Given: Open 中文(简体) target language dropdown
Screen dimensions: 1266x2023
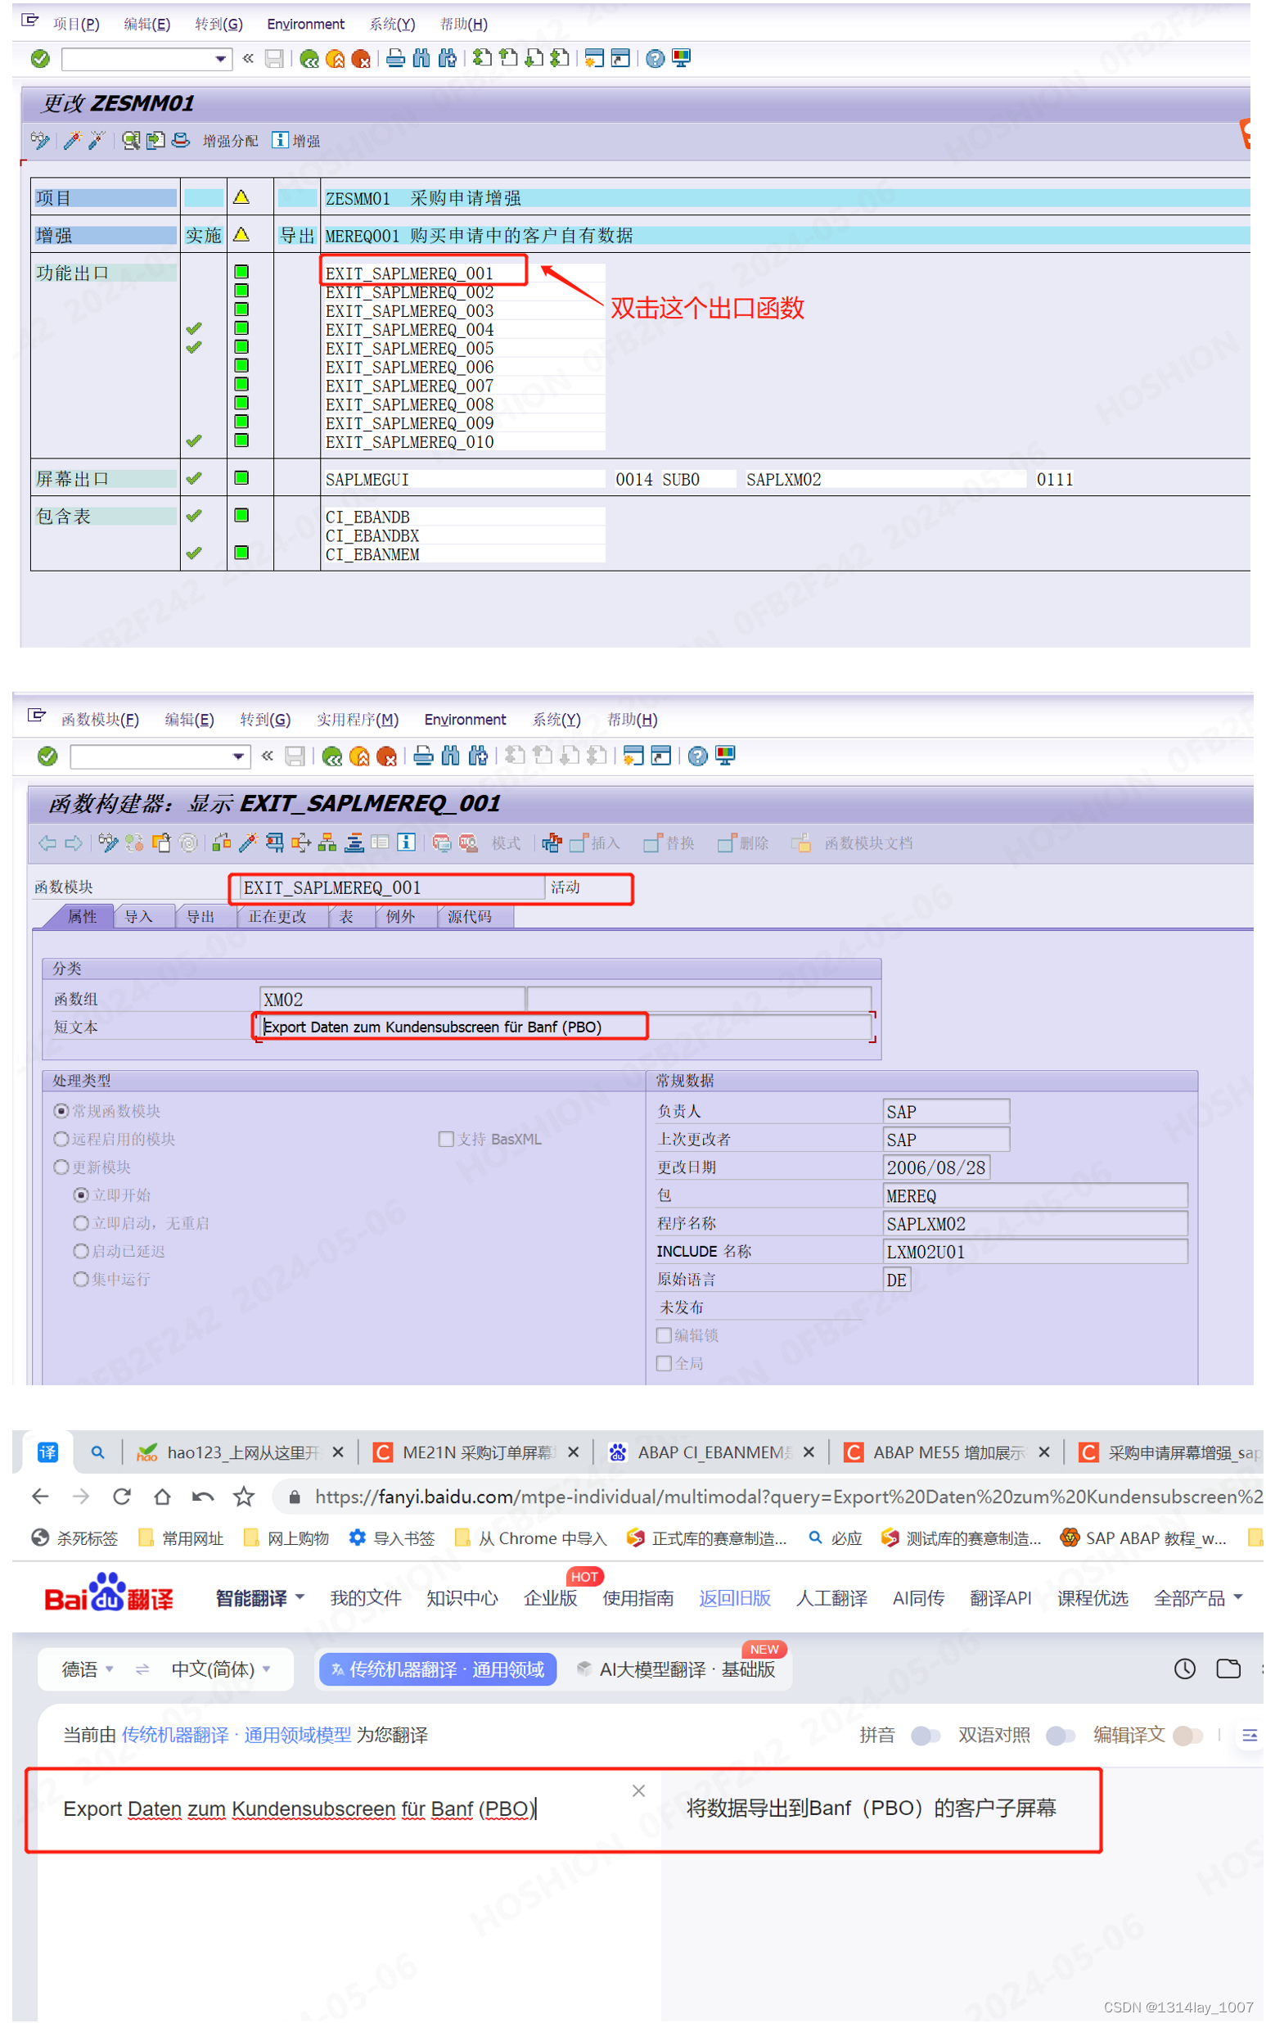Looking at the screenshot, I should [221, 1670].
